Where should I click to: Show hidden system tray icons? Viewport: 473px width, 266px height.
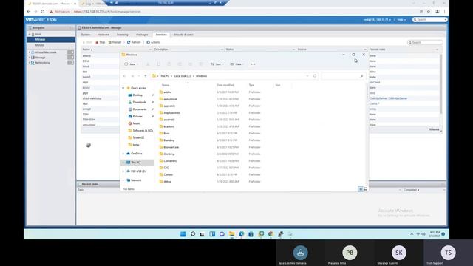point(412,234)
